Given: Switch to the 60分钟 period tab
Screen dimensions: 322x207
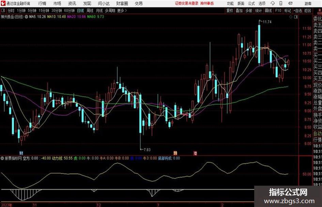Looking at the screenshot, I should click(x=69, y=11).
